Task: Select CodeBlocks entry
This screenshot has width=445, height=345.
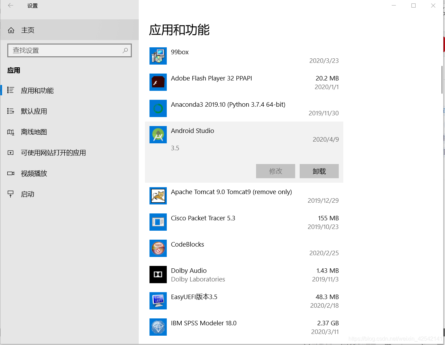Action: (244, 248)
